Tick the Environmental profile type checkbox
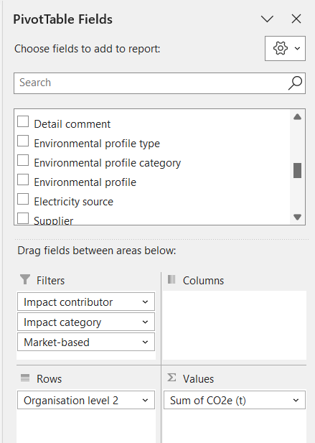315x443 pixels. [23, 141]
